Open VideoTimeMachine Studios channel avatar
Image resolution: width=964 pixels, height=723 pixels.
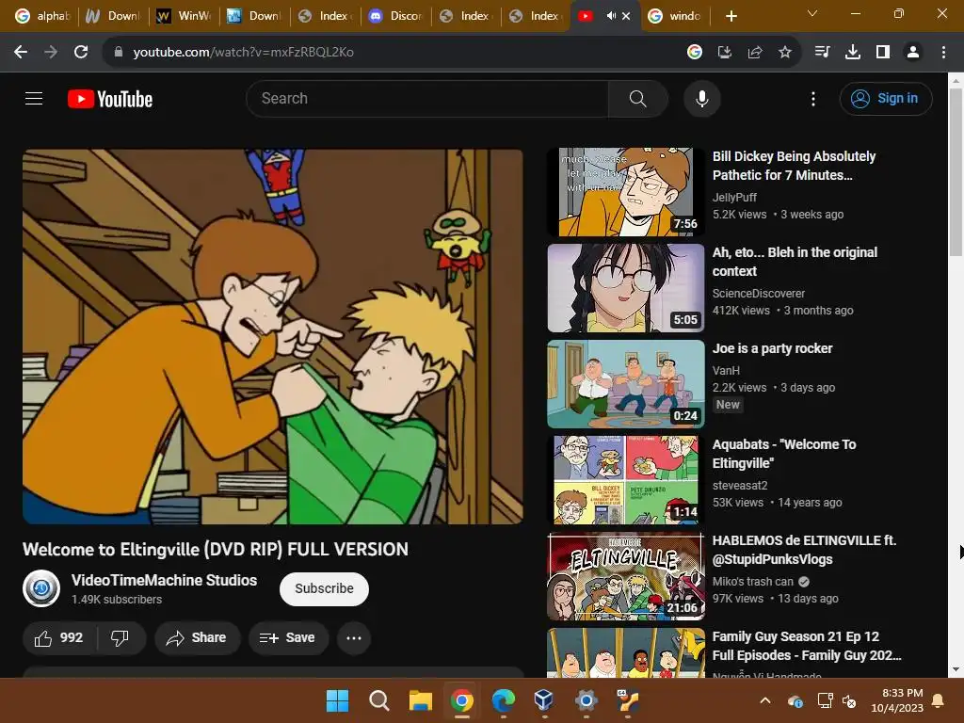coord(41,588)
